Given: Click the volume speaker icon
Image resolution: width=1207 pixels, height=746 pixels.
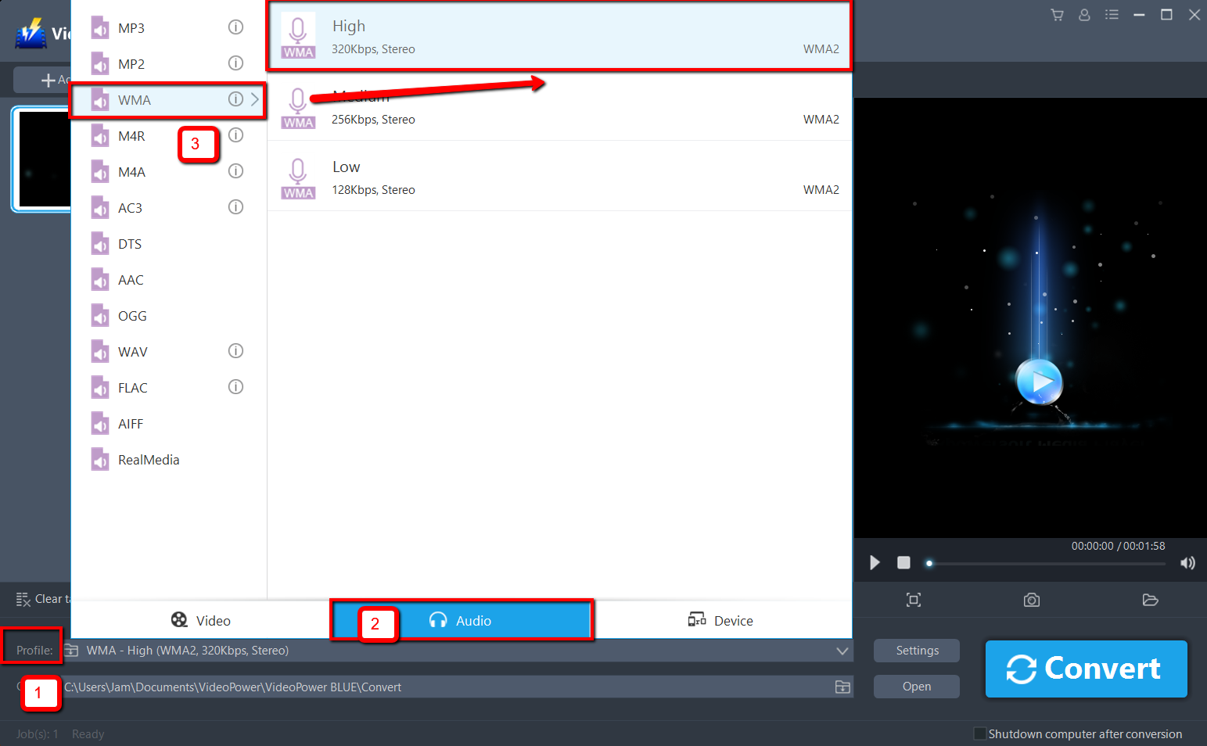Looking at the screenshot, I should pyautogui.click(x=1187, y=562).
